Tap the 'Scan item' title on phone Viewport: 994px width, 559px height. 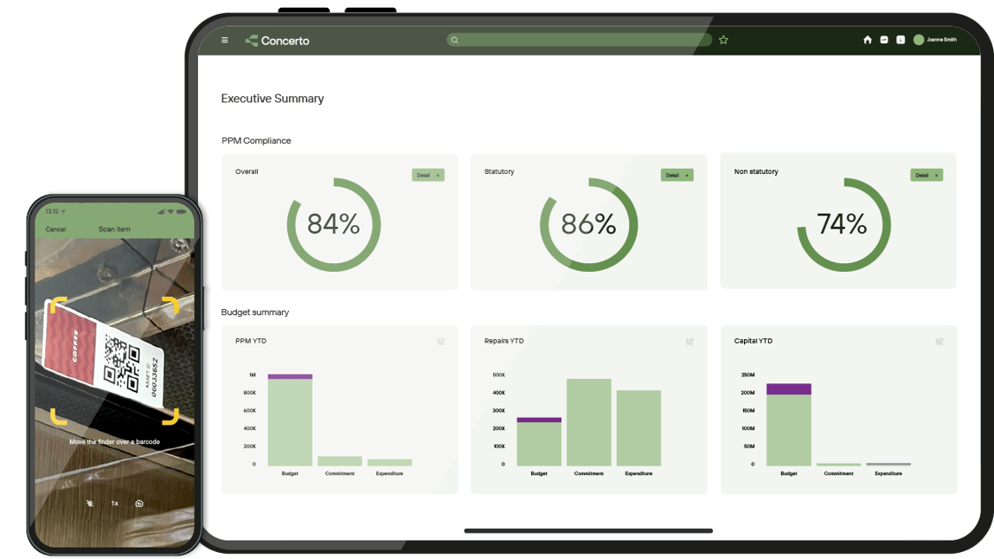tap(114, 229)
